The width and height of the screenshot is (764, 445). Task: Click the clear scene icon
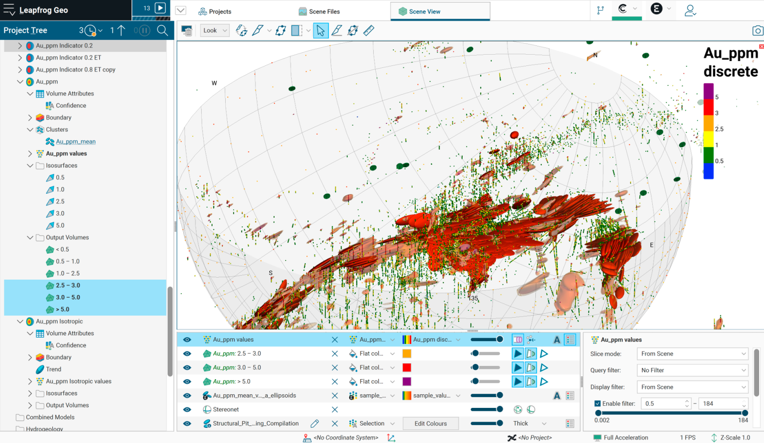coord(187,31)
